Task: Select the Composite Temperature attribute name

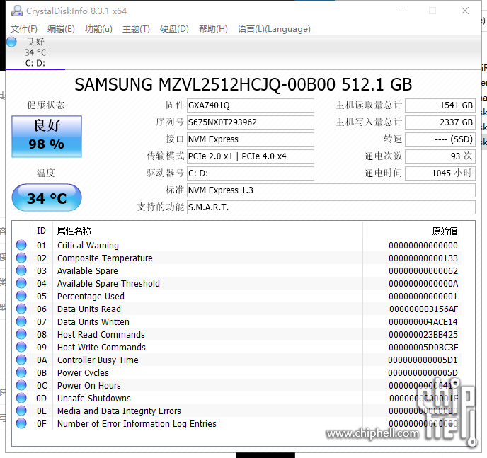Action: click(x=105, y=258)
